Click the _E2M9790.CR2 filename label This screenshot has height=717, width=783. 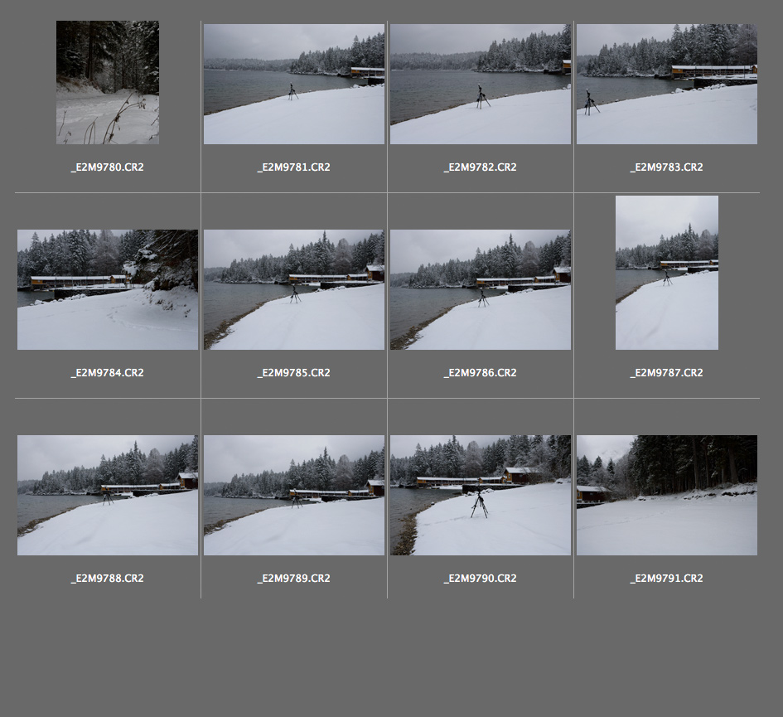[480, 579]
